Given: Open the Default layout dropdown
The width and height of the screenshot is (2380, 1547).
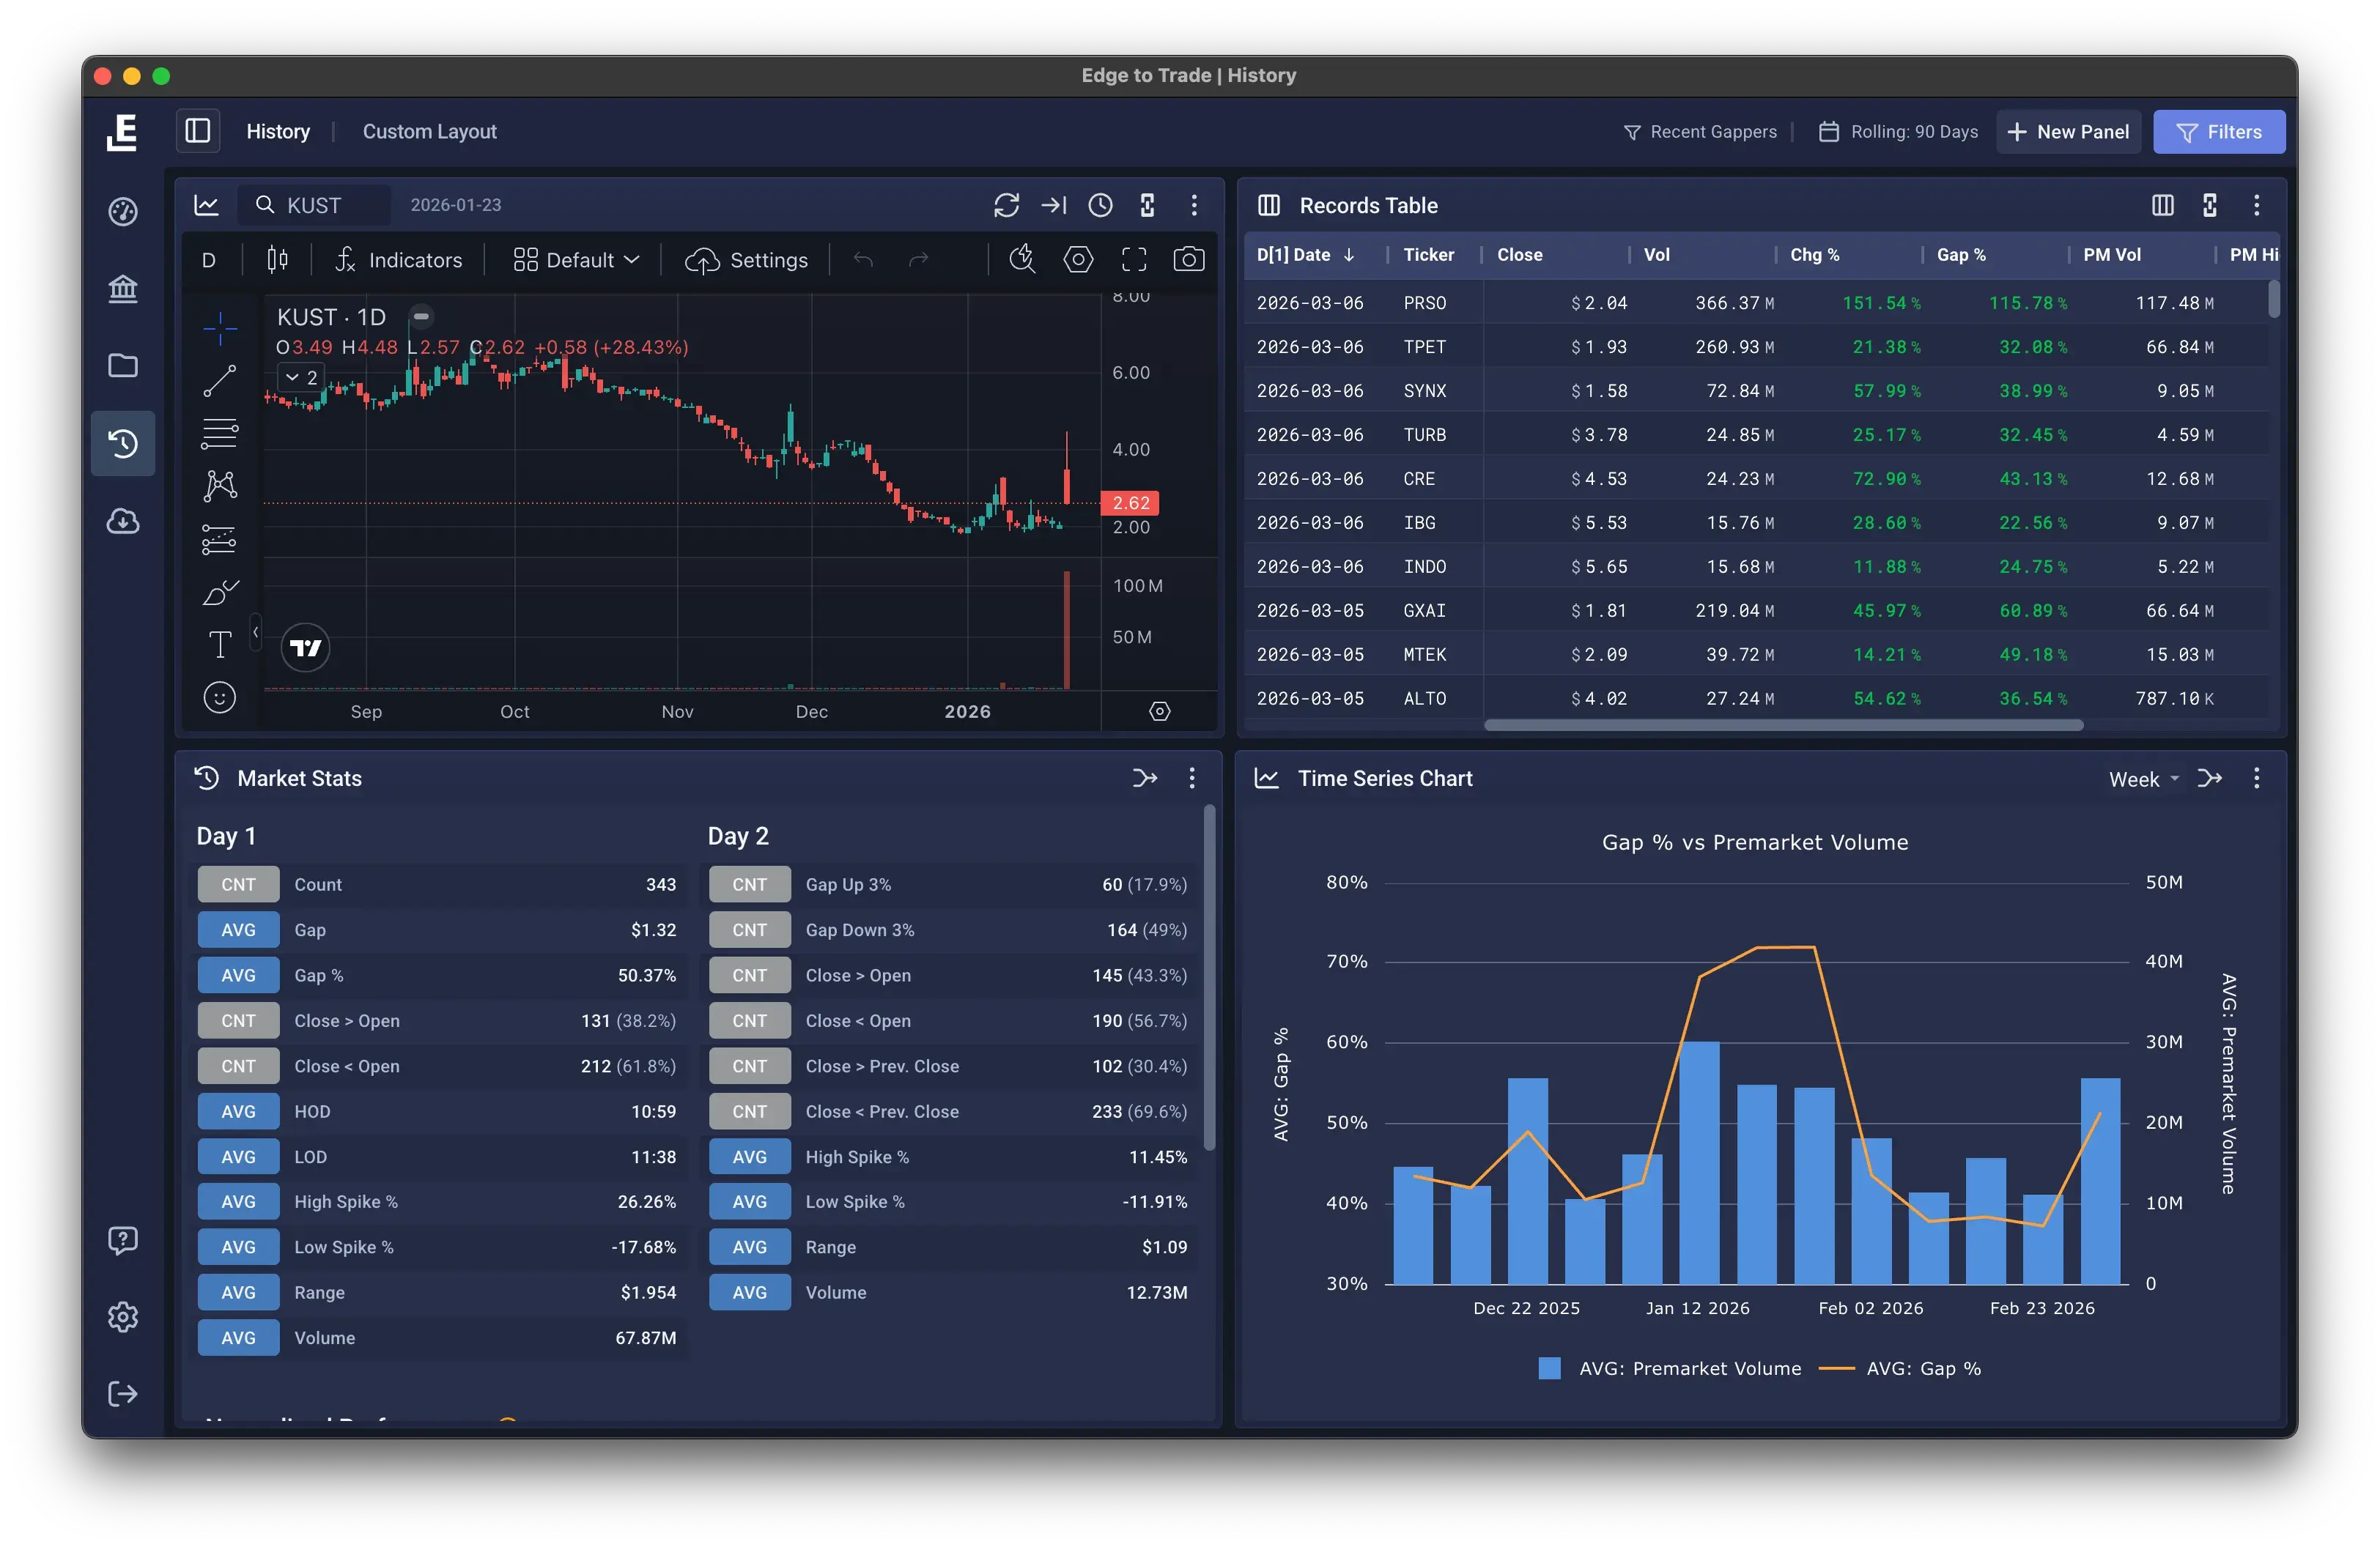Looking at the screenshot, I should [576, 260].
